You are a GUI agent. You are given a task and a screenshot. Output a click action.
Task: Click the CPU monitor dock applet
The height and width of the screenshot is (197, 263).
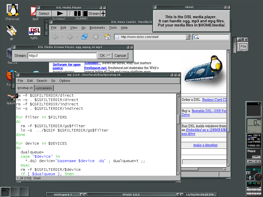pos(254,126)
